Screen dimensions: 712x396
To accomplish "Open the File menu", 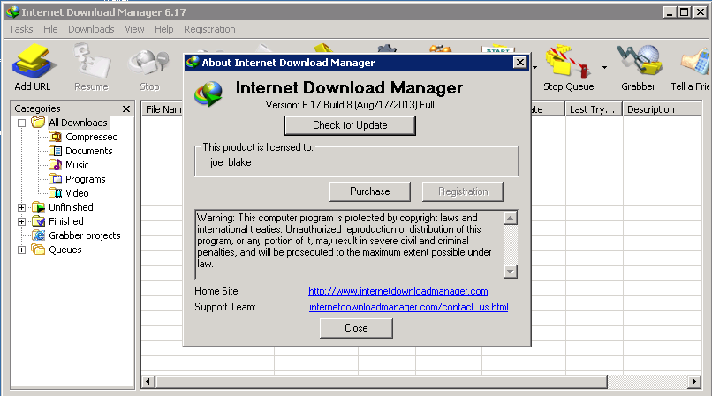I will pos(50,29).
